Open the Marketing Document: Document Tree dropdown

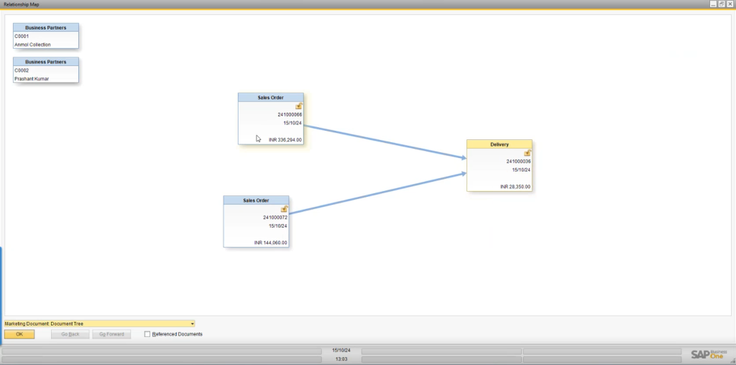point(193,324)
